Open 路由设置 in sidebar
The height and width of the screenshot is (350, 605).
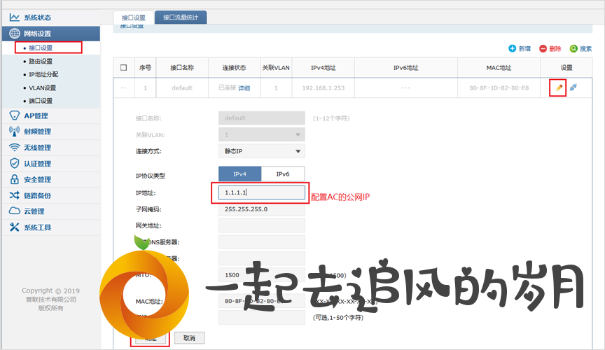point(41,62)
